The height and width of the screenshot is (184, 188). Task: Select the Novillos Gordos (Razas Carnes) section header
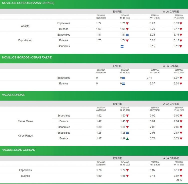[x=28, y=3]
